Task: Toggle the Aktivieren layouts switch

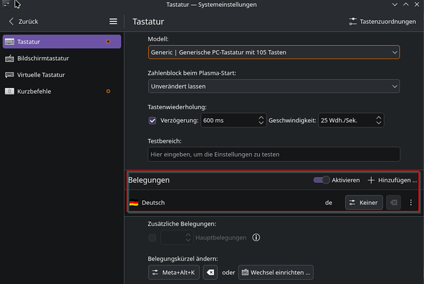Action: 321,180
